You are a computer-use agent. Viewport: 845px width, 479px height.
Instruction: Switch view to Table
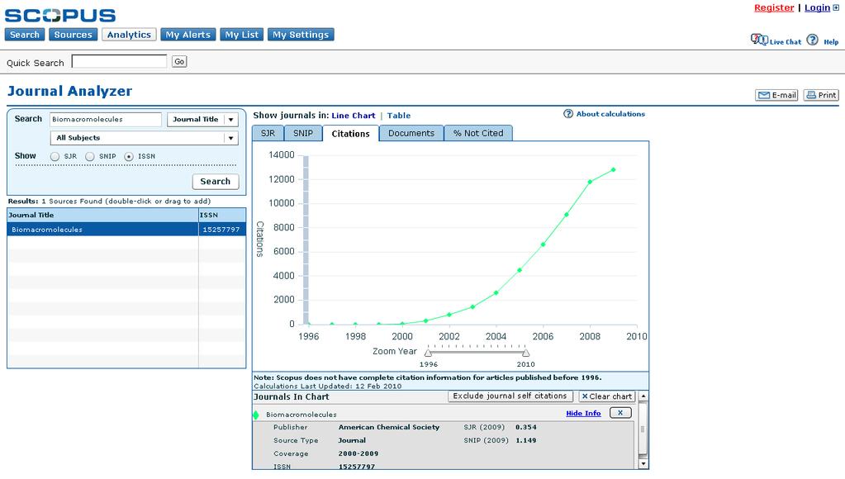399,116
